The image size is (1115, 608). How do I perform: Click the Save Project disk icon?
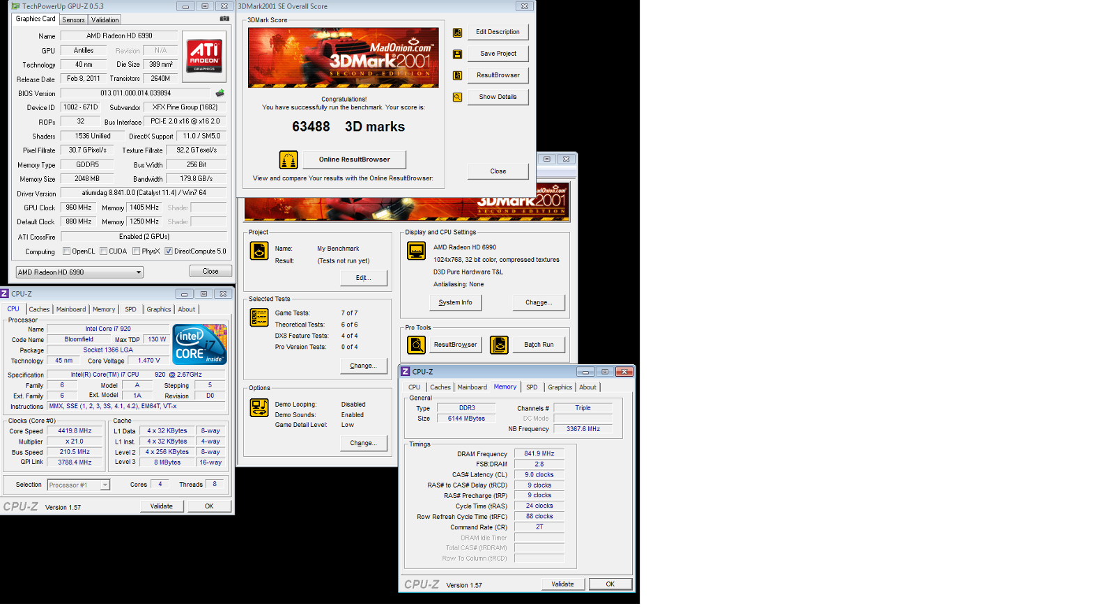[x=457, y=54]
